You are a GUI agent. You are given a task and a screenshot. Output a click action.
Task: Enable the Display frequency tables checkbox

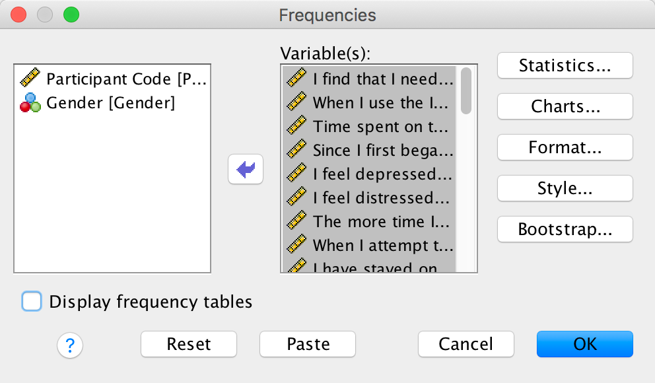click(x=32, y=302)
